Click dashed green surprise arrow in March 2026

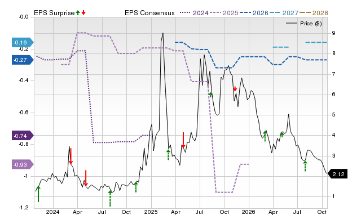coord(265,136)
